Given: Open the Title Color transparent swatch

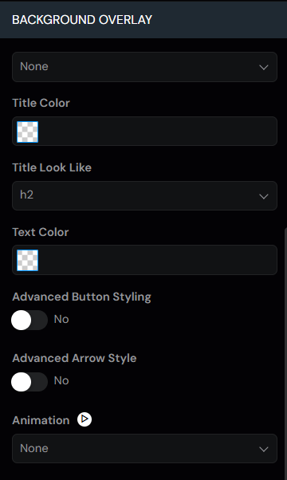Looking at the screenshot, I should tap(28, 132).
